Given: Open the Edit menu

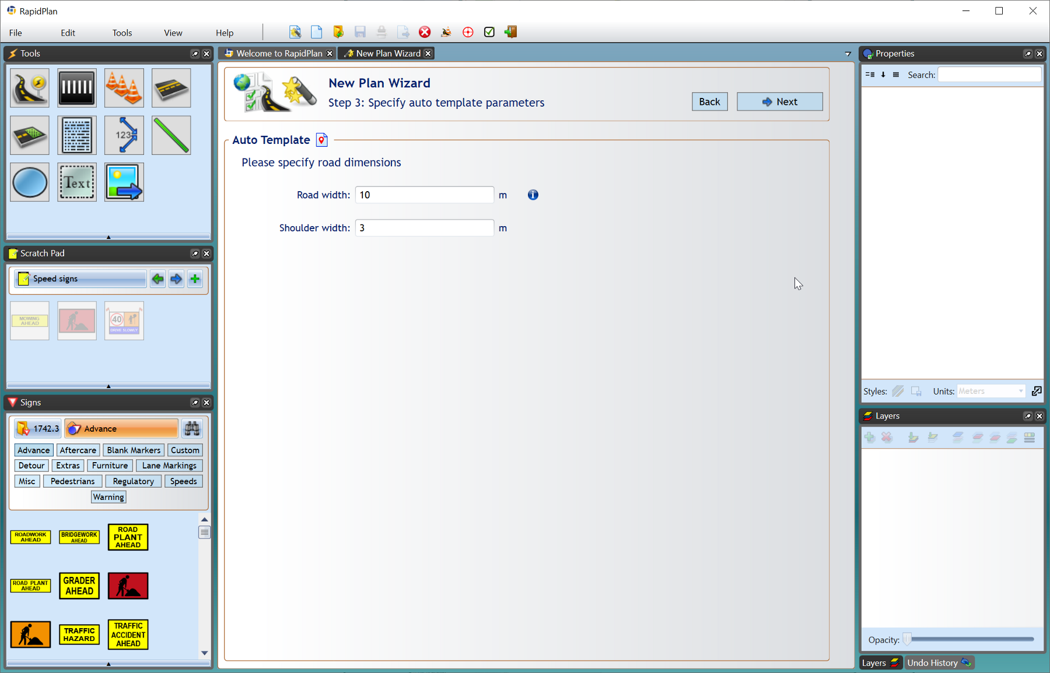Looking at the screenshot, I should coord(68,33).
